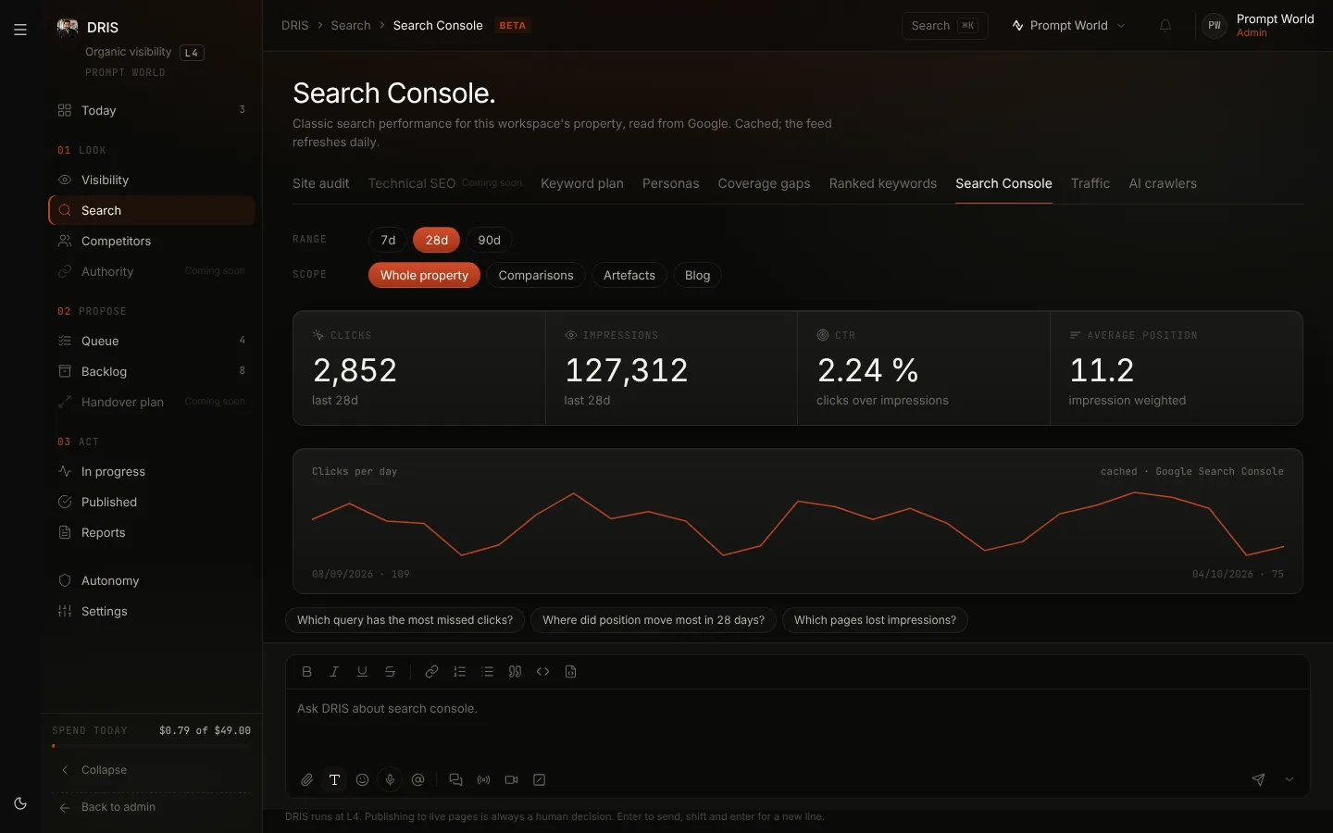This screenshot has width=1333, height=833.
Task: Open Keyword plan tab
Action: tap(582, 184)
